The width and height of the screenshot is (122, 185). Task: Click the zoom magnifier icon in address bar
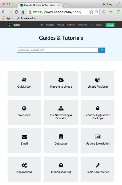coord(96,12)
